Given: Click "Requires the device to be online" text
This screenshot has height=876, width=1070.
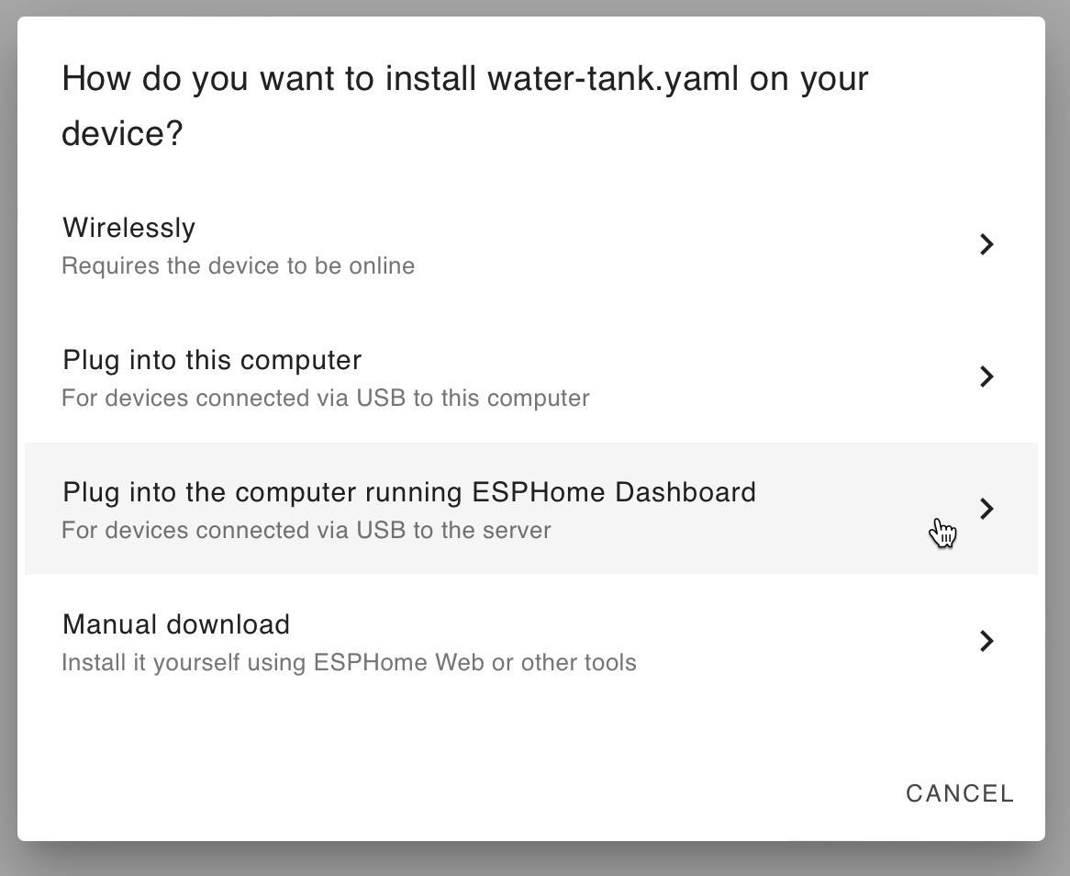Looking at the screenshot, I should click(238, 266).
